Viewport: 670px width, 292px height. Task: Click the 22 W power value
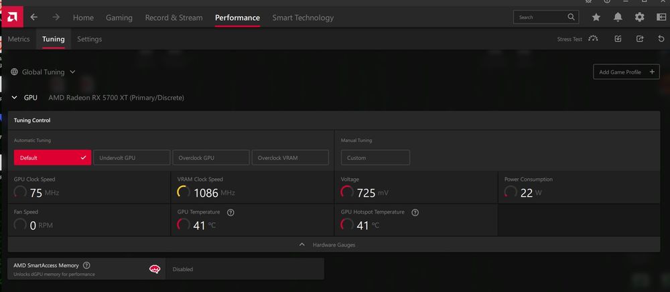point(531,193)
